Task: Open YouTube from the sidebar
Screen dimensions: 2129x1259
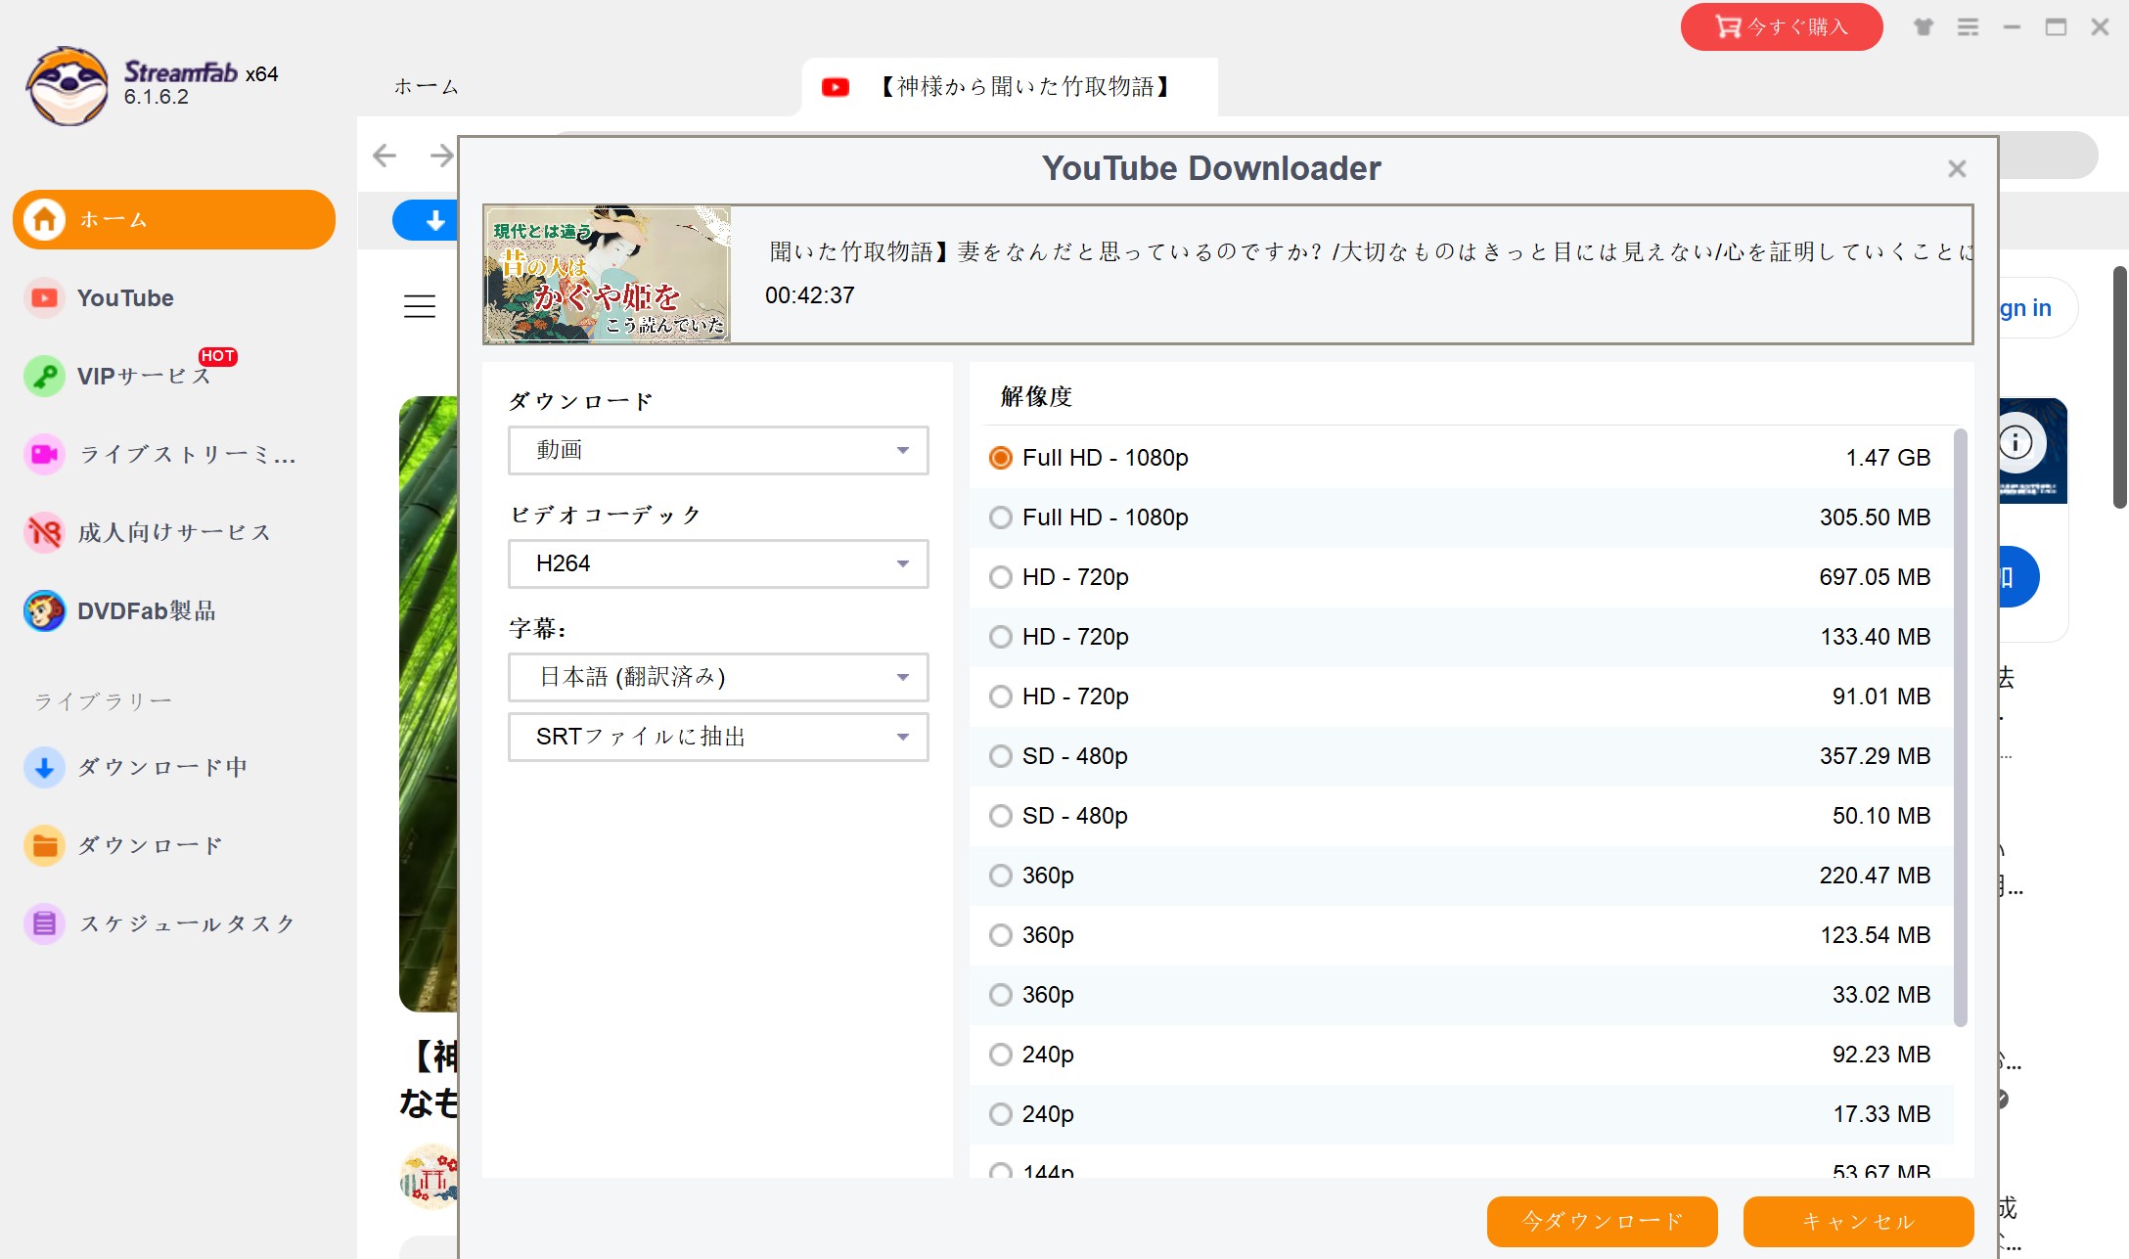Action: 125,298
